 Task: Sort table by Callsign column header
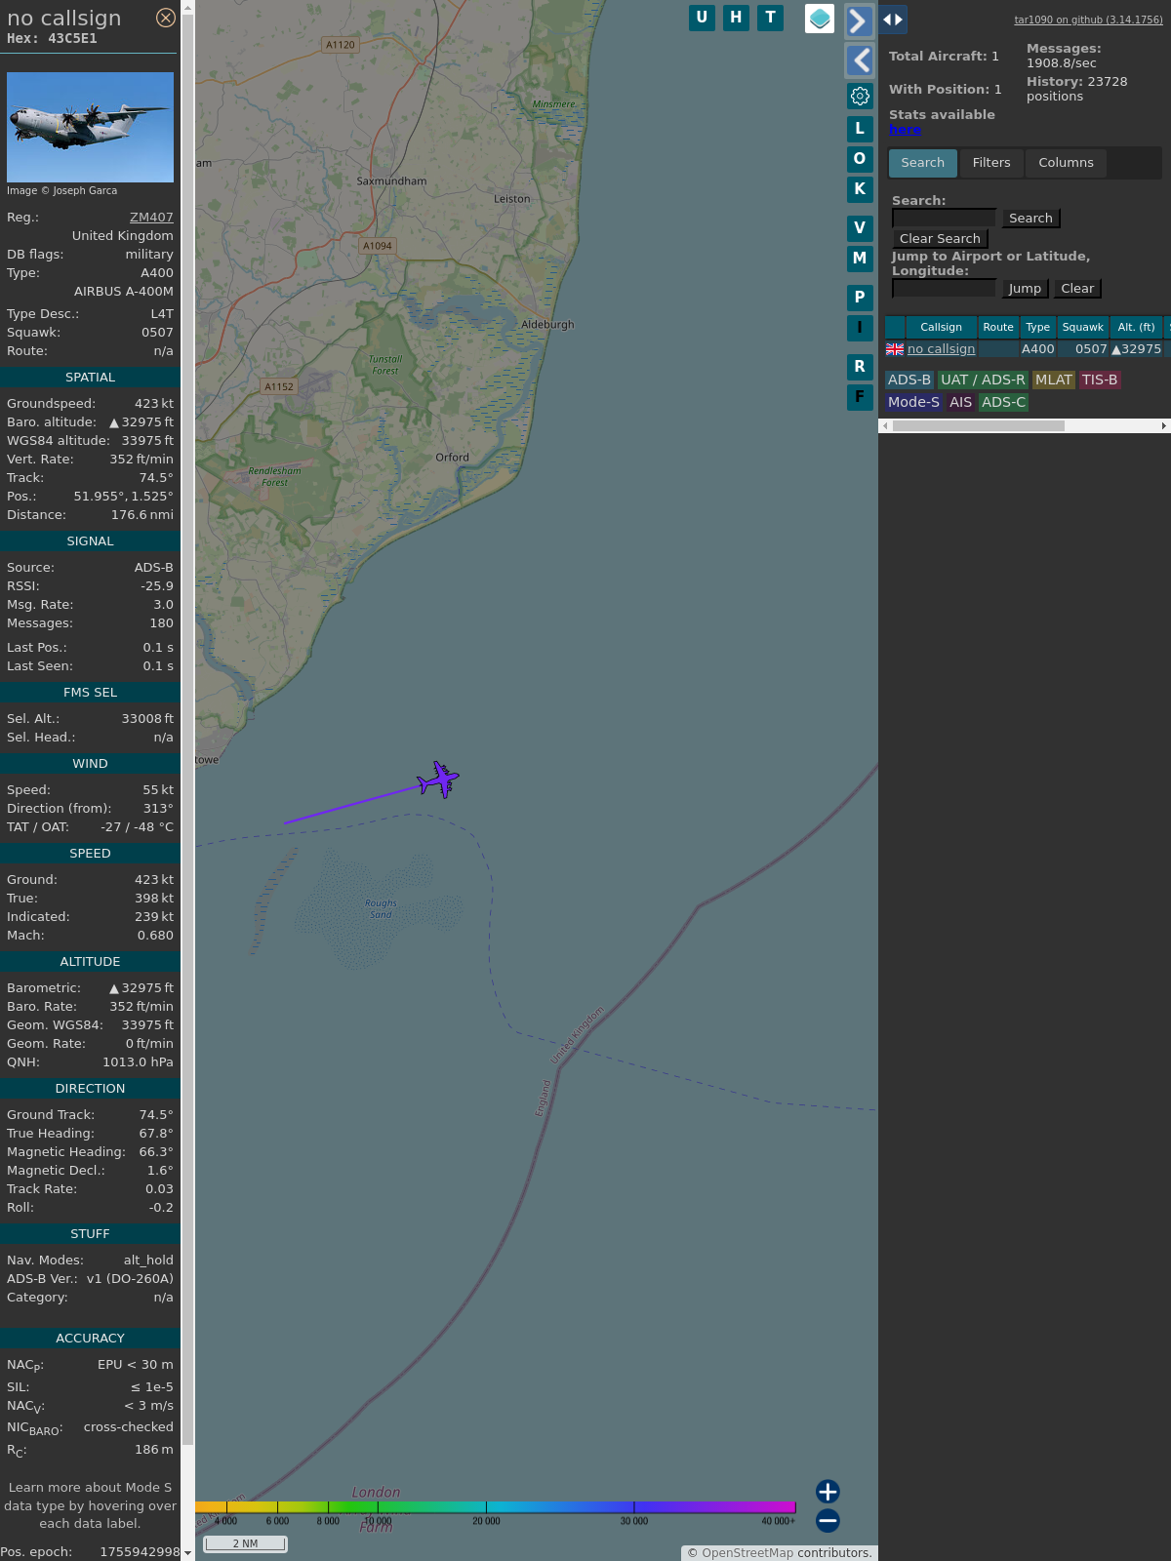coord(941,328)
